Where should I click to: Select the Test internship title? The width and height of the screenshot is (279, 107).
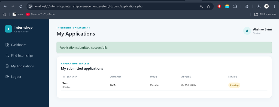click(x=65, y=84)
